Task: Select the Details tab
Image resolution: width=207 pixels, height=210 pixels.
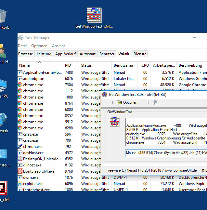Action: [x=124, y=53]
